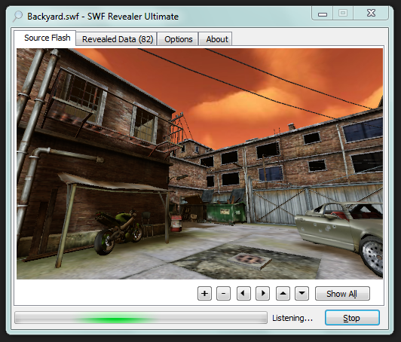The height and width of the screenshot is (342, 401).
Task: Click the Show All button
Action: click(342, 294)
